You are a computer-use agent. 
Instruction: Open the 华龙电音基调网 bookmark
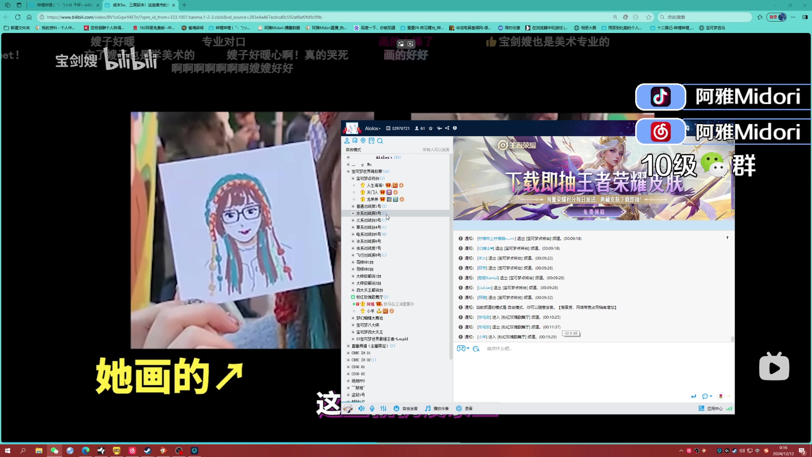[470, 28]
